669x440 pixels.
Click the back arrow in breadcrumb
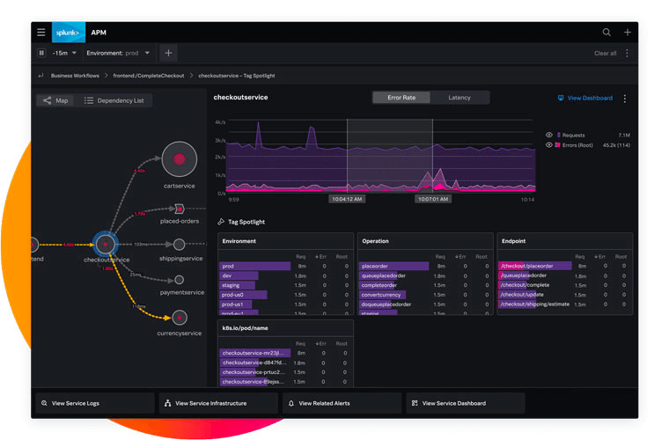point(41,76)
